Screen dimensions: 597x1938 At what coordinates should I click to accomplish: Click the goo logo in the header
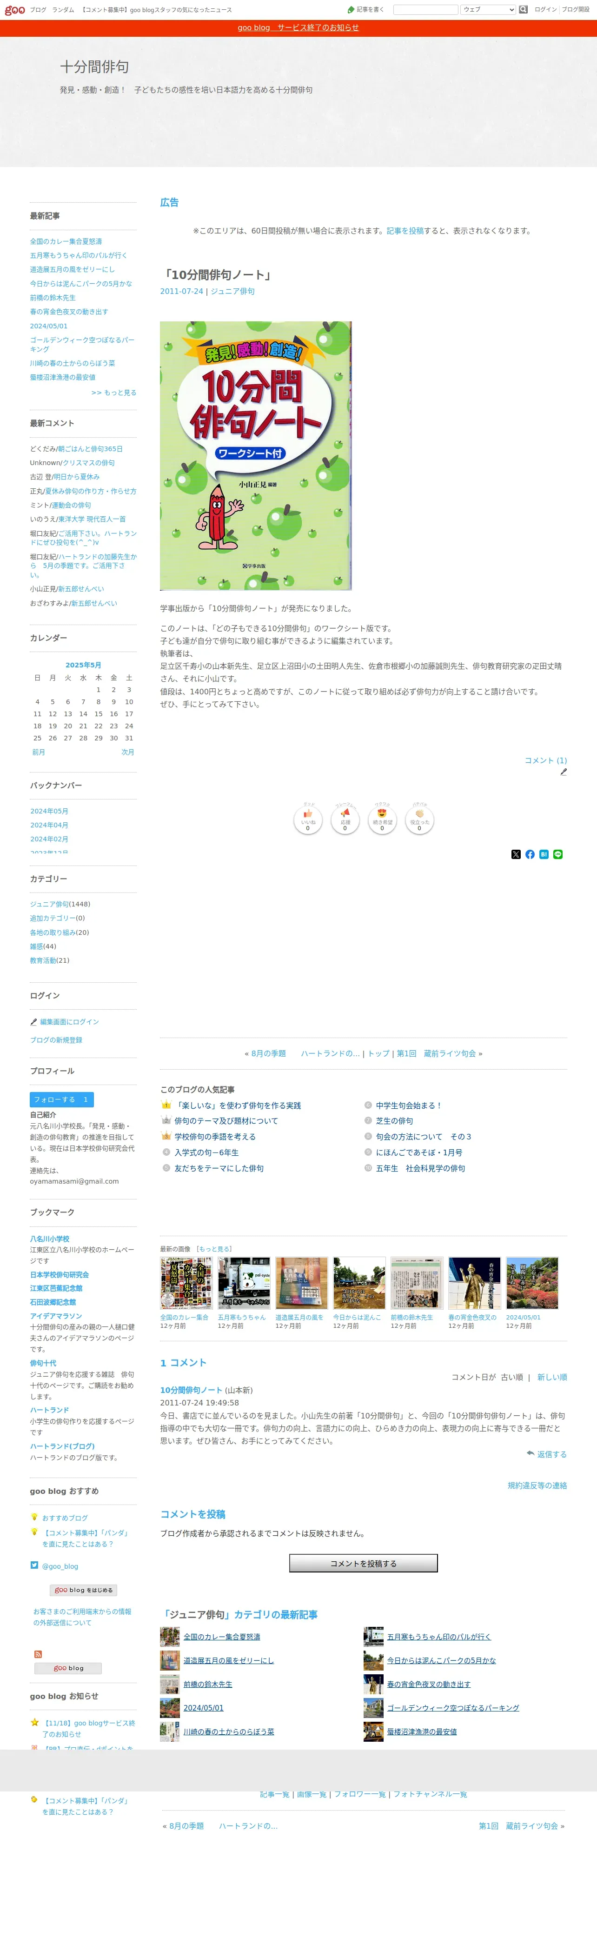pos(15,10)
